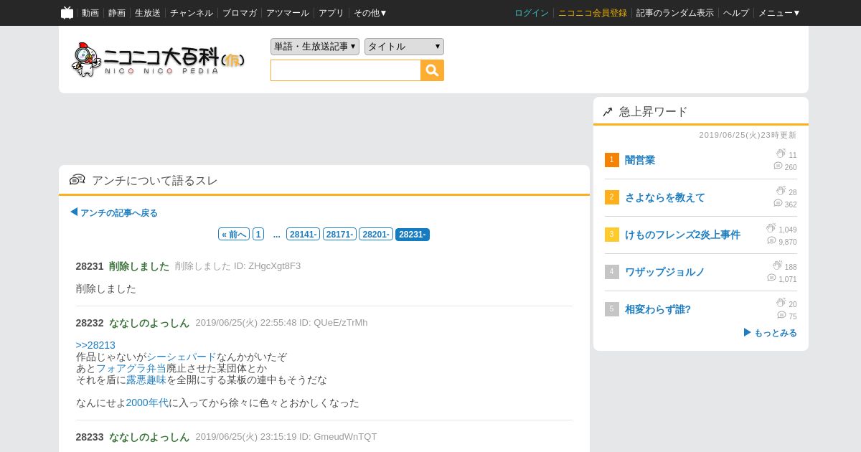Click post number 28233
Image resolution: width=861 pixels, height=452 pixels.
coord(90,437)
